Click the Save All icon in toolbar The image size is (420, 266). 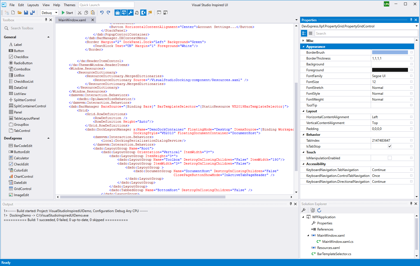tap(32, 13)
